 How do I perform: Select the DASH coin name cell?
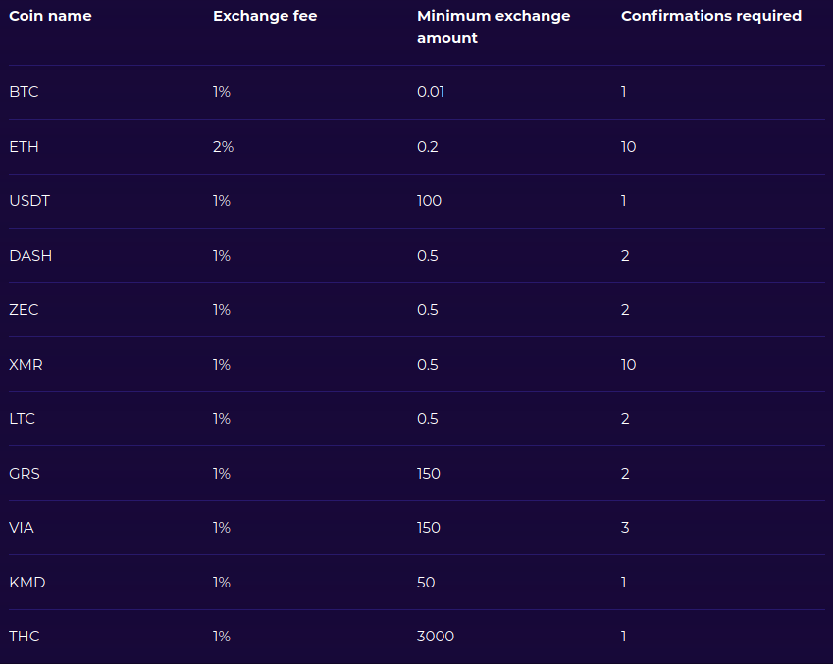(30, 256)
